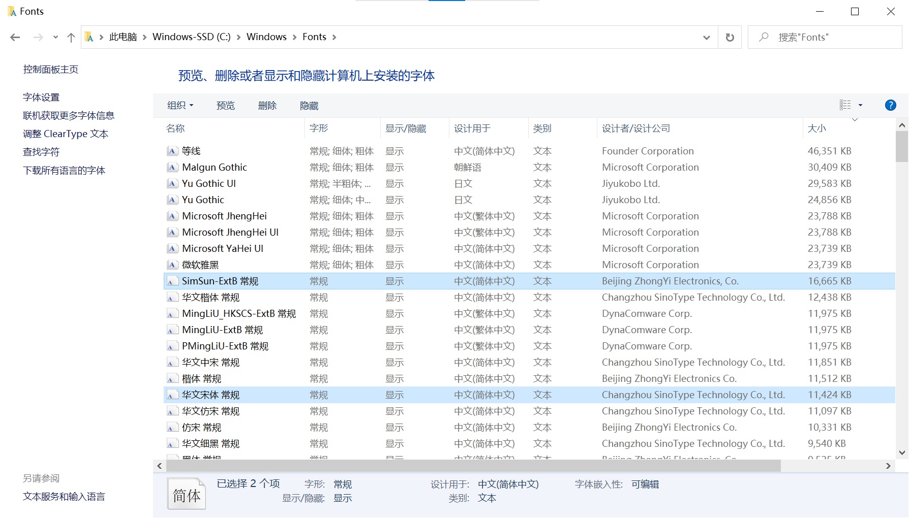Click the forward navigation arrow
Viewport: 909px width, 518px height.
tap(38, 37)
